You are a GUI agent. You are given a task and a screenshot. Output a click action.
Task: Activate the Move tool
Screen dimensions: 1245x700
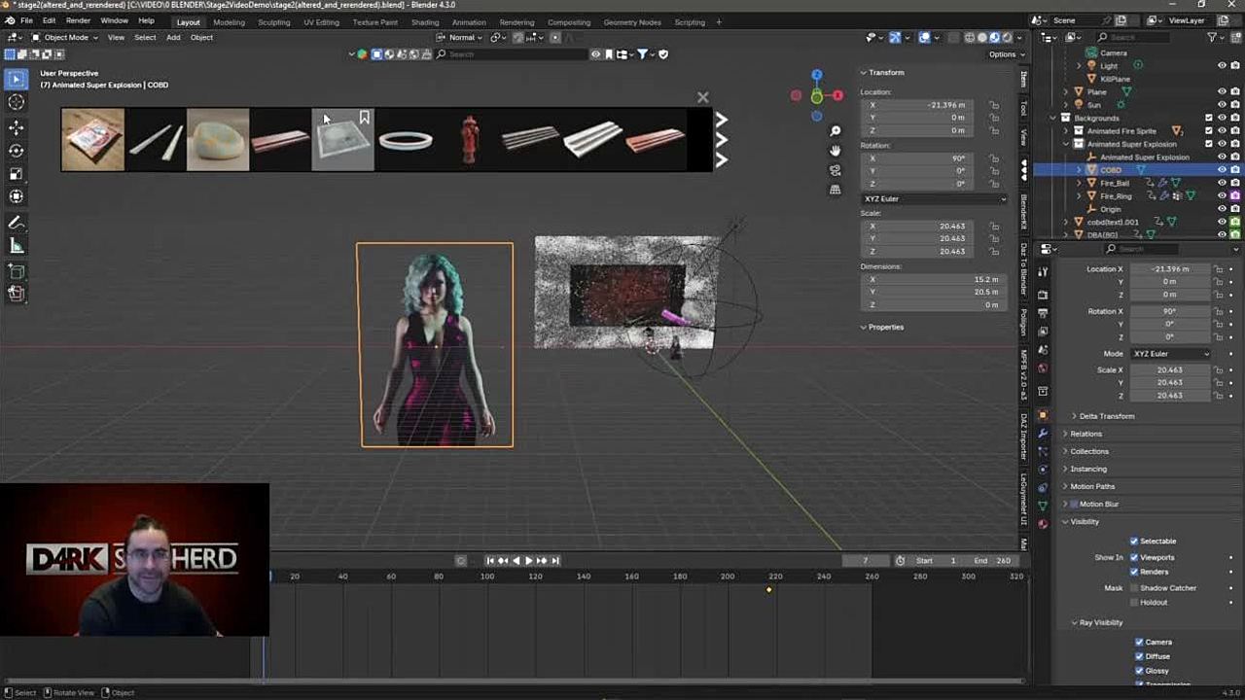(x=17, y=127)
